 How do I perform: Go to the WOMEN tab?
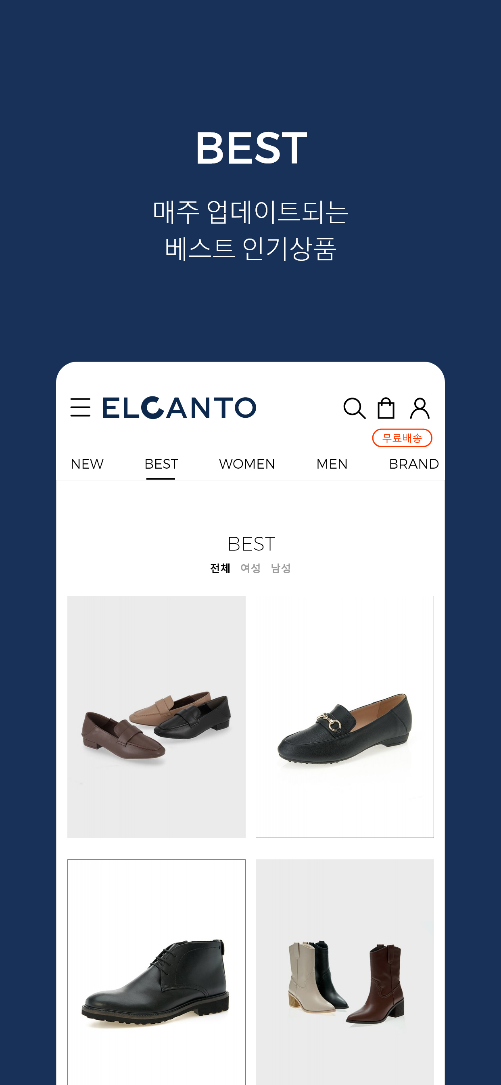pyautogui.click(x=247, y=464)
